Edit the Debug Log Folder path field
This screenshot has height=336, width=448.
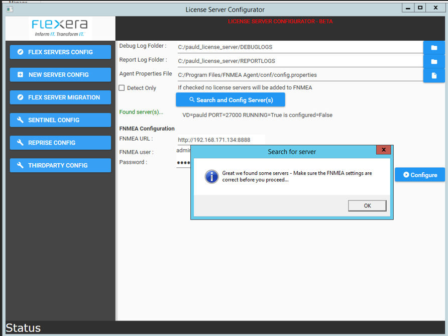(300, 47)
